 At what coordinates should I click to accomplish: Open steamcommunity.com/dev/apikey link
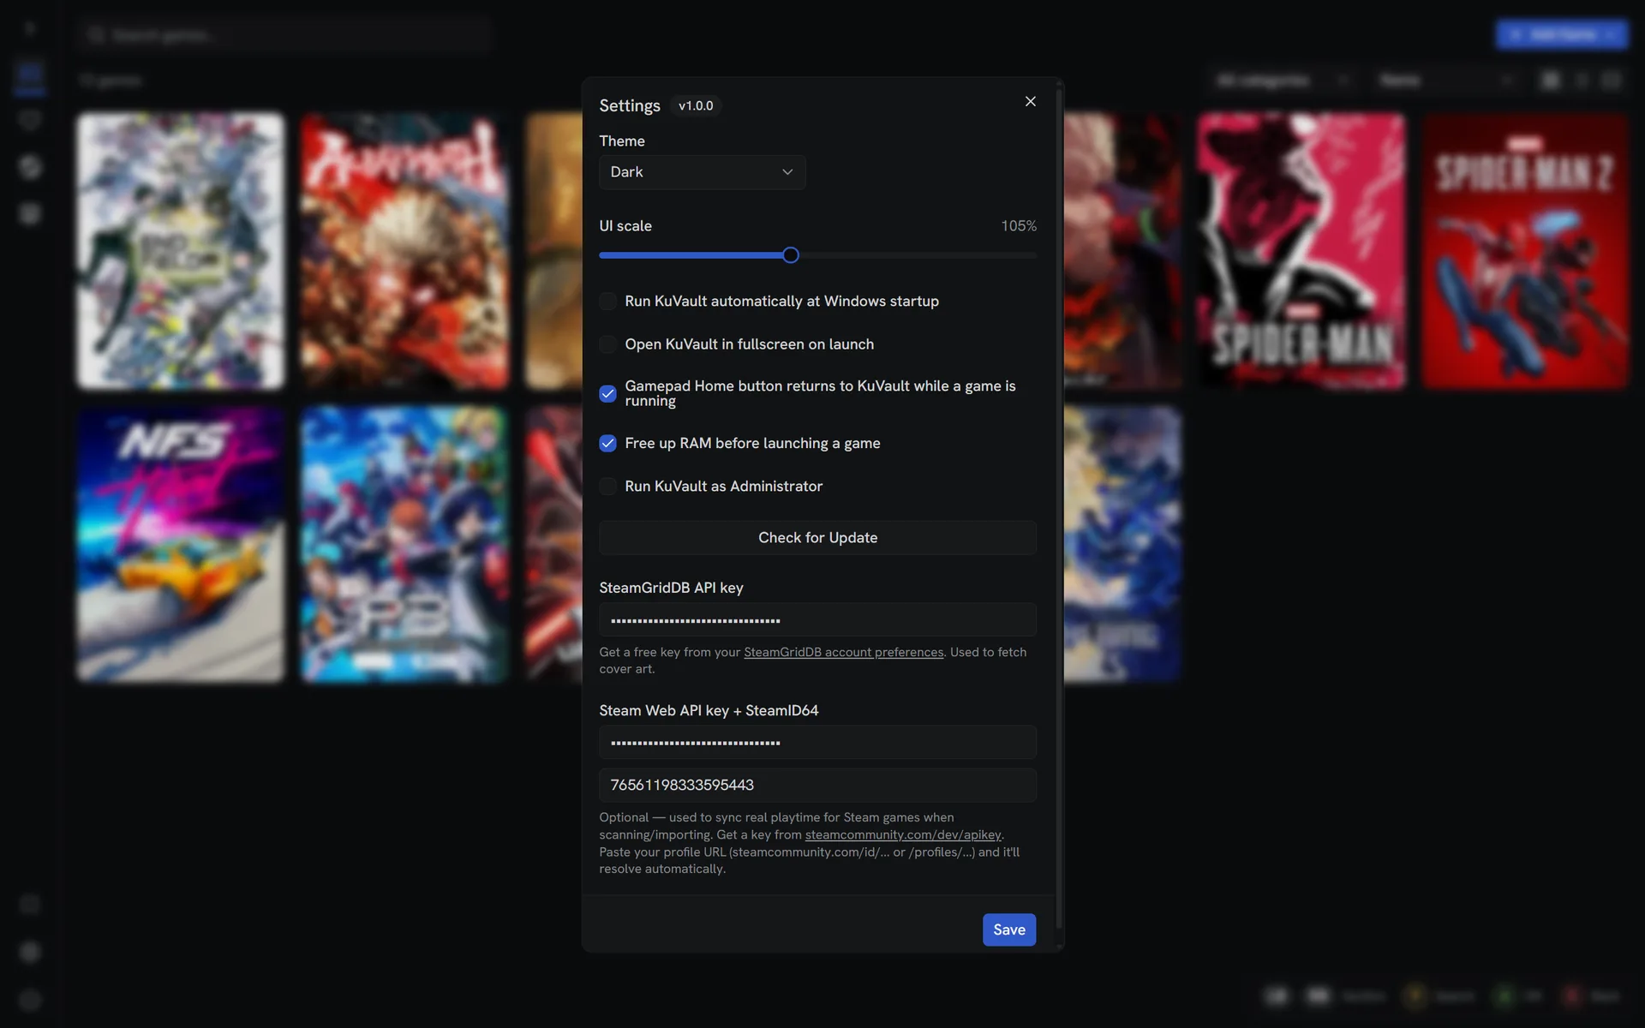[903, 835]
